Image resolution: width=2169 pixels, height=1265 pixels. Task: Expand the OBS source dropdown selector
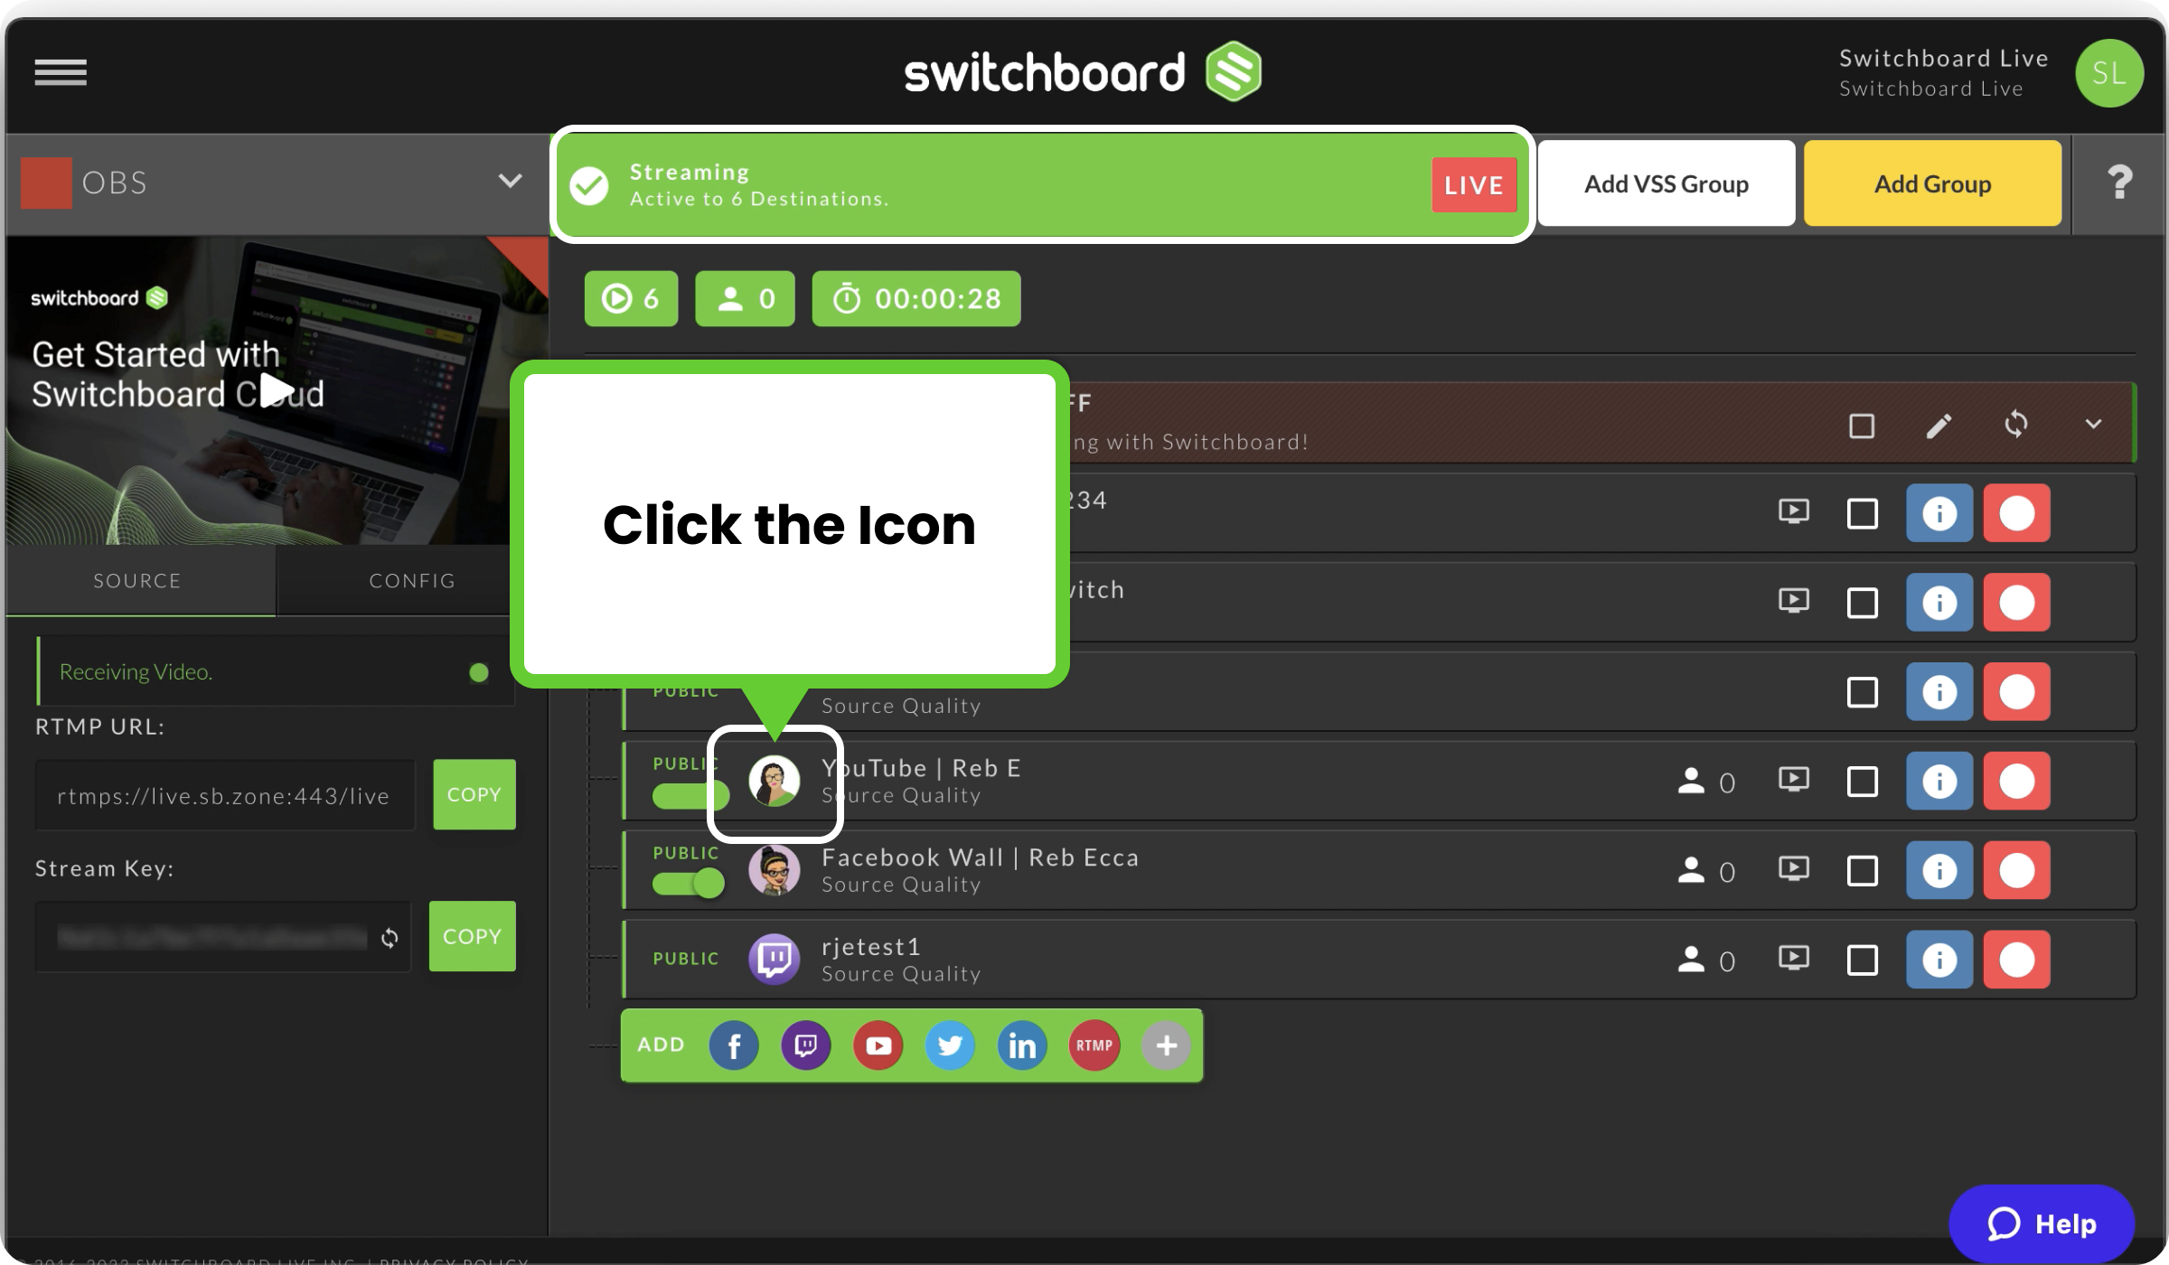pyautogui.click(x=512, y=183)
